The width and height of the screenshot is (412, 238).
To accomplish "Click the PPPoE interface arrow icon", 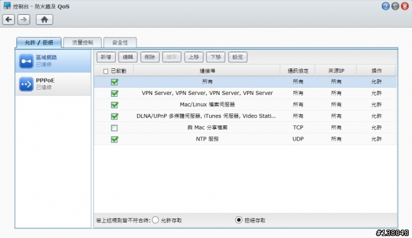I will (x=26, y=84).
